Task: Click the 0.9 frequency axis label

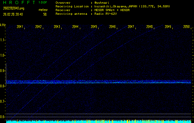Action: pos(3,71)
